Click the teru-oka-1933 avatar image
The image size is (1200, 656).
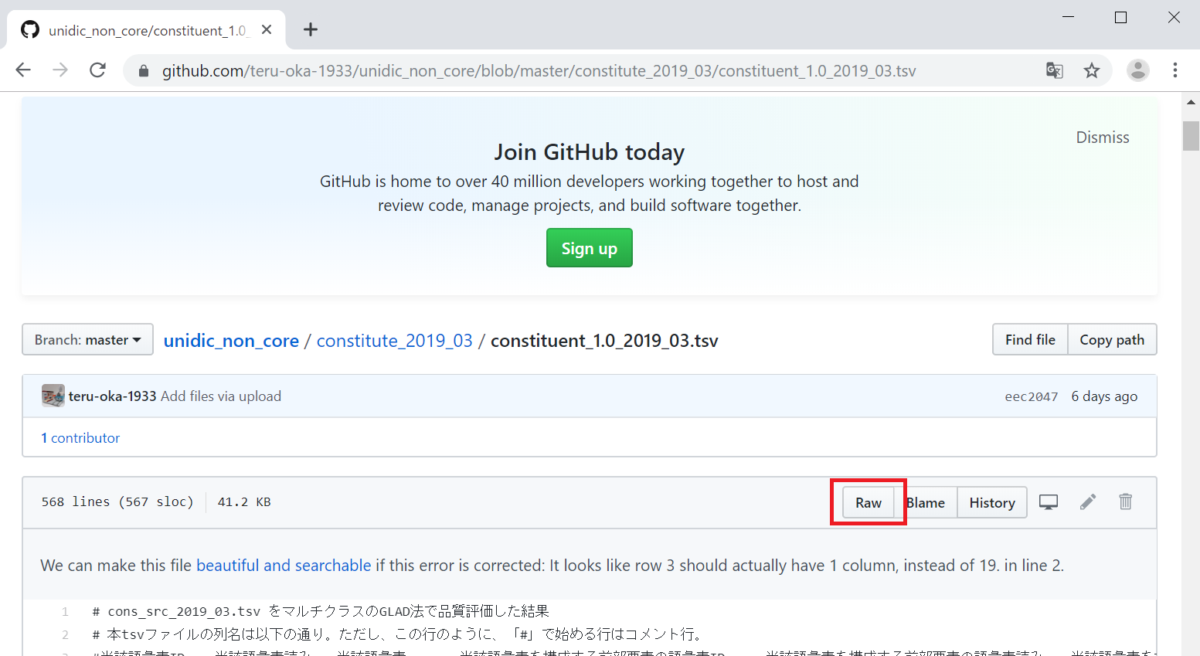click(53, 396)
